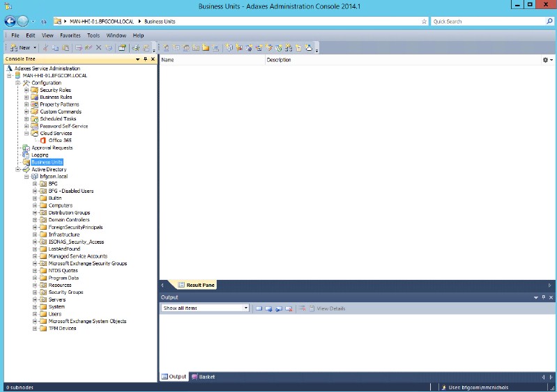Open the Edit menu
Viewport: 557px width, 392px height.
[31, 36]
